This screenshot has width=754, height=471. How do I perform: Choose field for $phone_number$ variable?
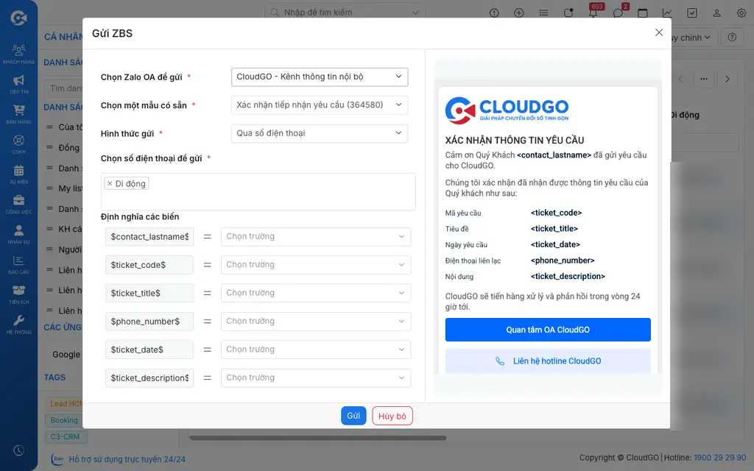pos(316,322)
